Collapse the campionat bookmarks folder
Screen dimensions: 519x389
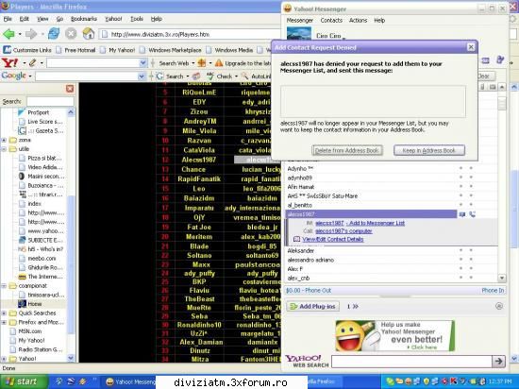coord(4,286)
